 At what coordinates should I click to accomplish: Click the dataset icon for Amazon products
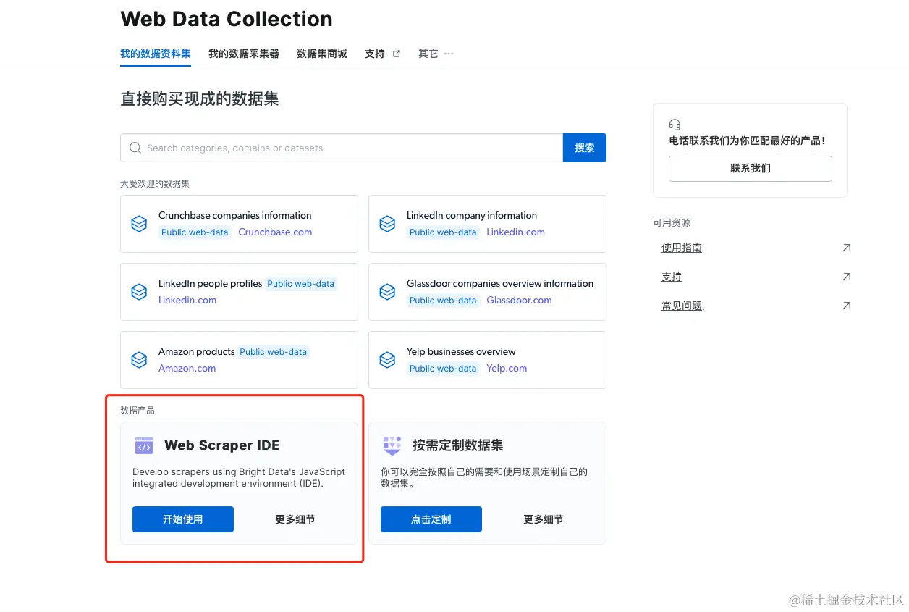(x=139, y=360)
